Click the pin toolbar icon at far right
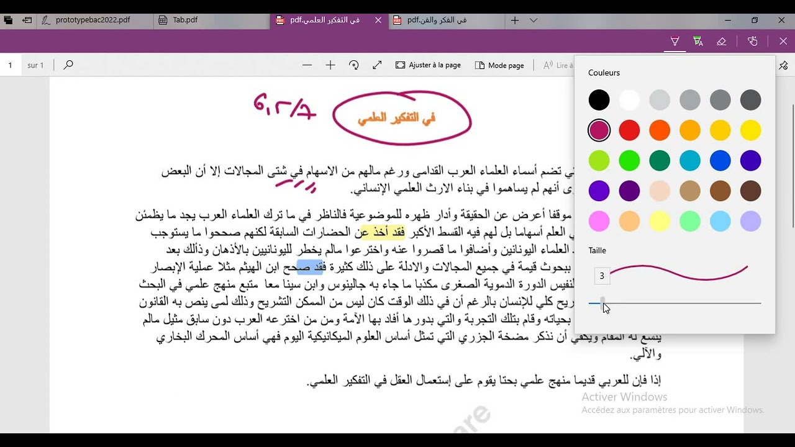The image size is (795, 447). [x=784, y=65]
